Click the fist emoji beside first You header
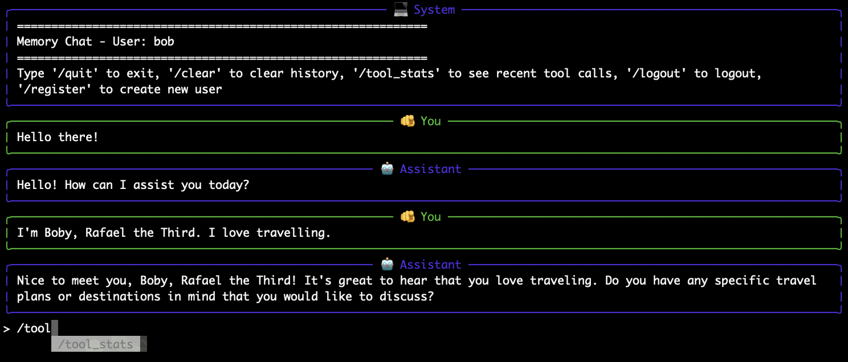 407,121
